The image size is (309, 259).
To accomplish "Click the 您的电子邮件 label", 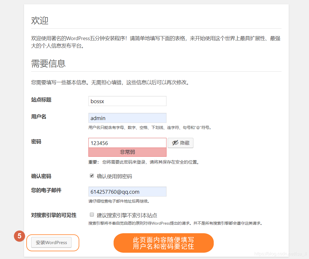I will click(x=46, y=190).
